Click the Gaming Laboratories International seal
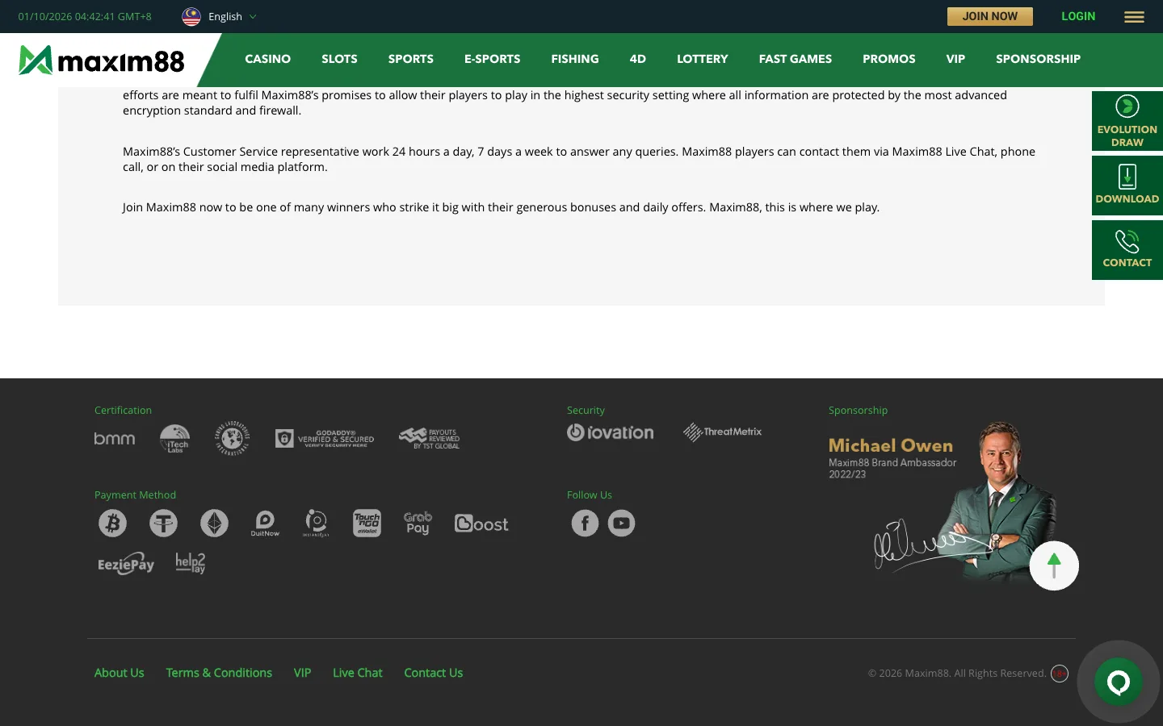 tap(233, 439)
